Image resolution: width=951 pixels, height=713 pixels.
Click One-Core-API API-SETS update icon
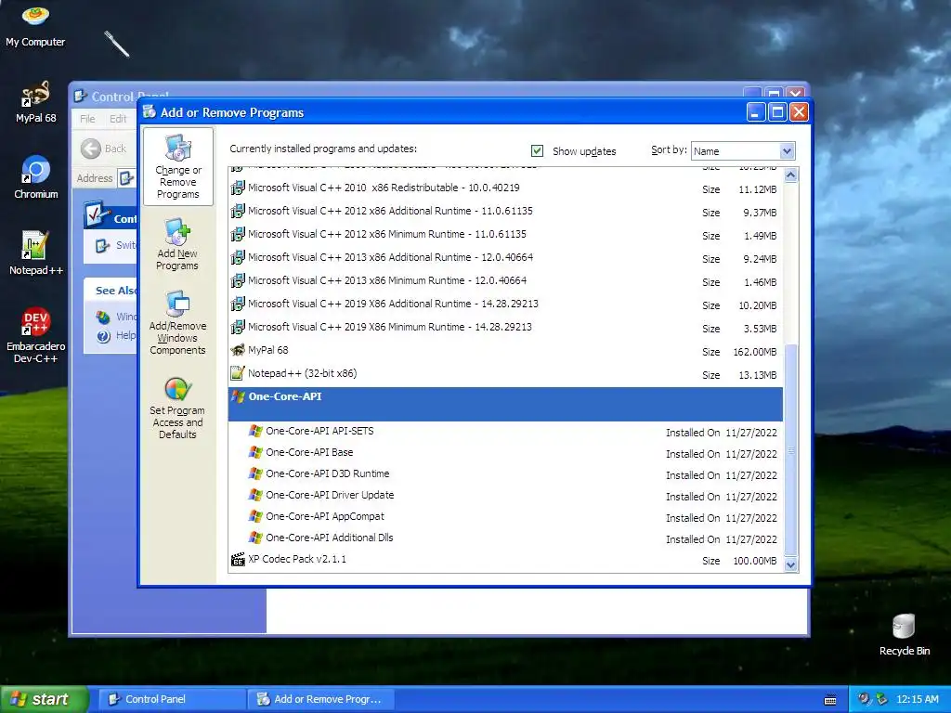pos(255,432)
